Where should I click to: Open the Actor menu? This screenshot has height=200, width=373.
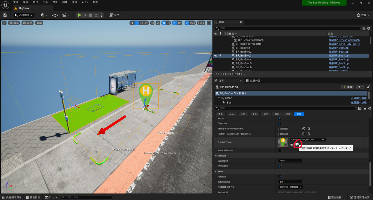click(x=85, y=2)
